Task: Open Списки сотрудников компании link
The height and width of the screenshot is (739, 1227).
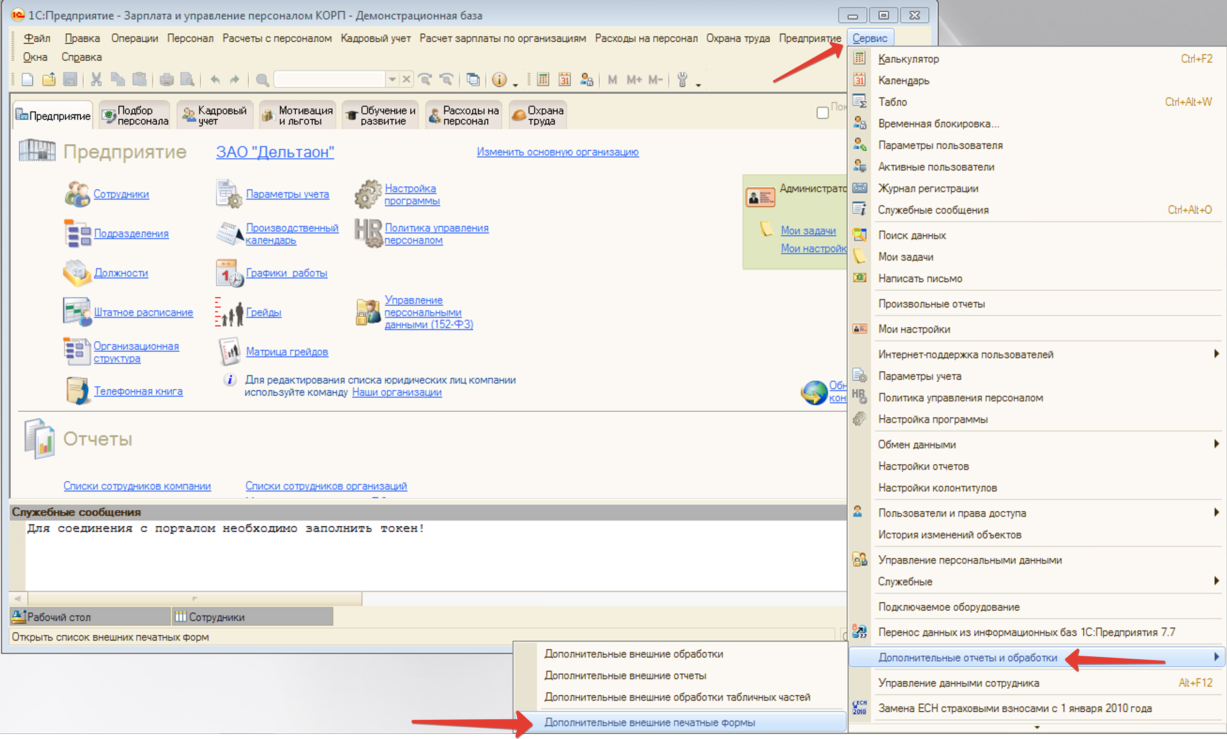Action: (x=137, y=486)
